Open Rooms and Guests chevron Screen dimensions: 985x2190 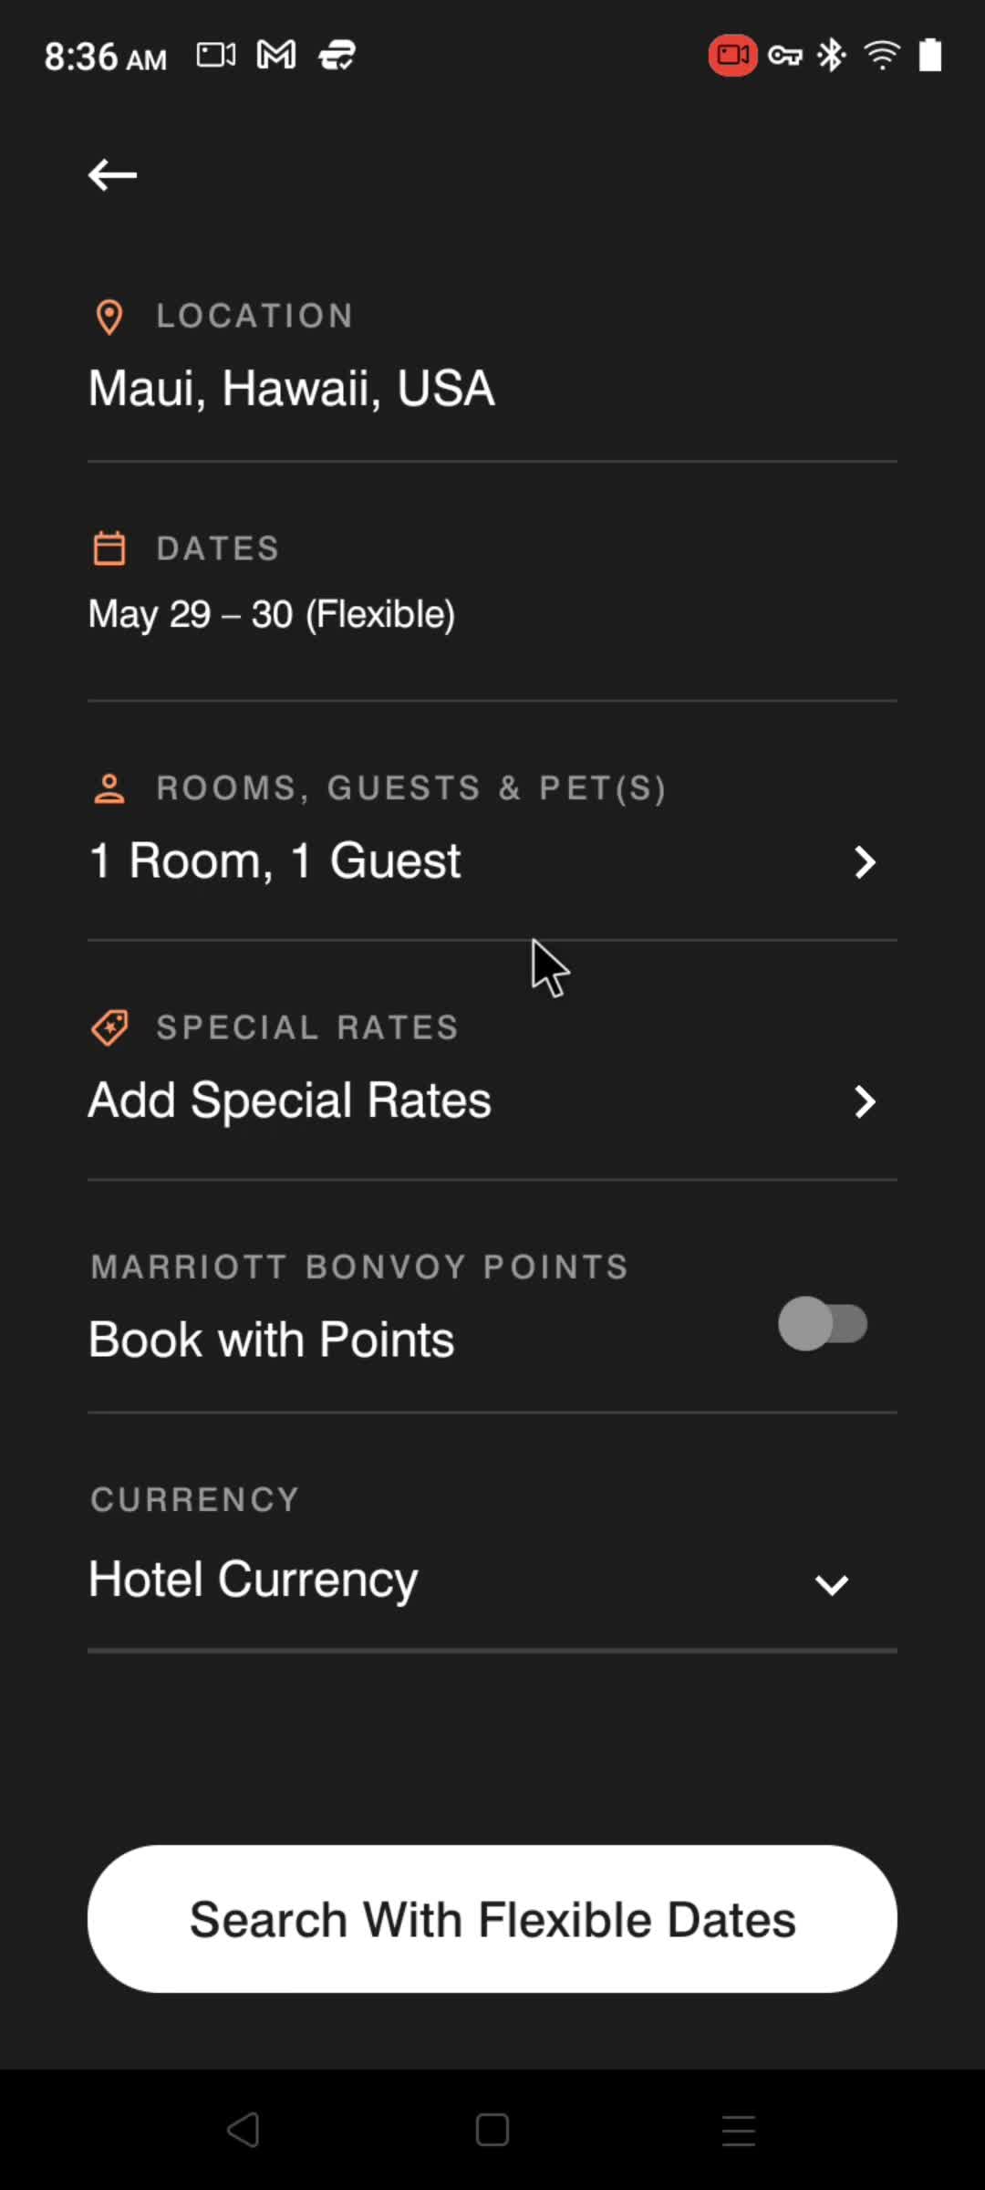(865, 862)
